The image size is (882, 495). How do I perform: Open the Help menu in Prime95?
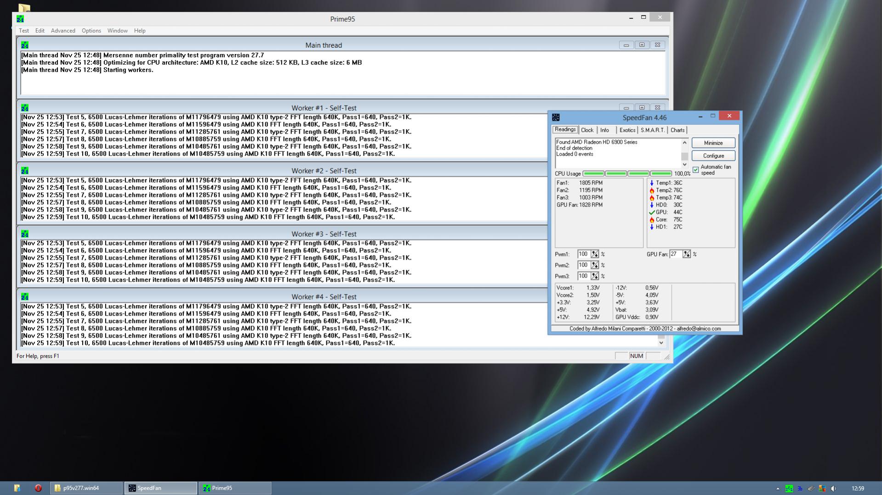[140, 31]
